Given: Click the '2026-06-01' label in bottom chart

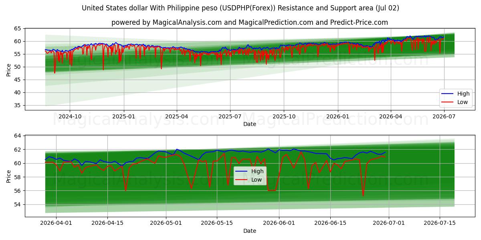Looking at the screenshot, I should (279, 223).
